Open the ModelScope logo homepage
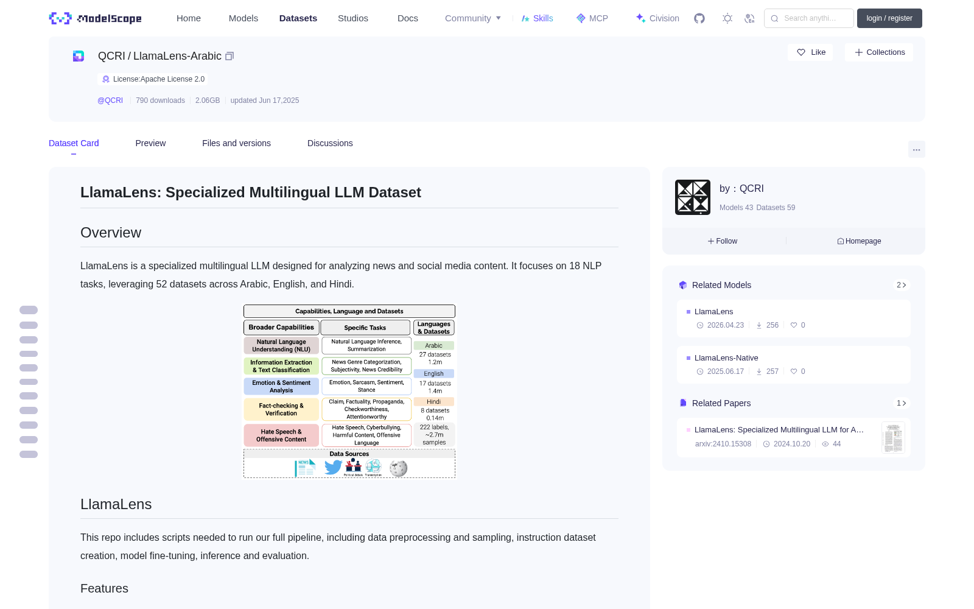The width and height of the screenshot is (974, 609). coord(96,18)
